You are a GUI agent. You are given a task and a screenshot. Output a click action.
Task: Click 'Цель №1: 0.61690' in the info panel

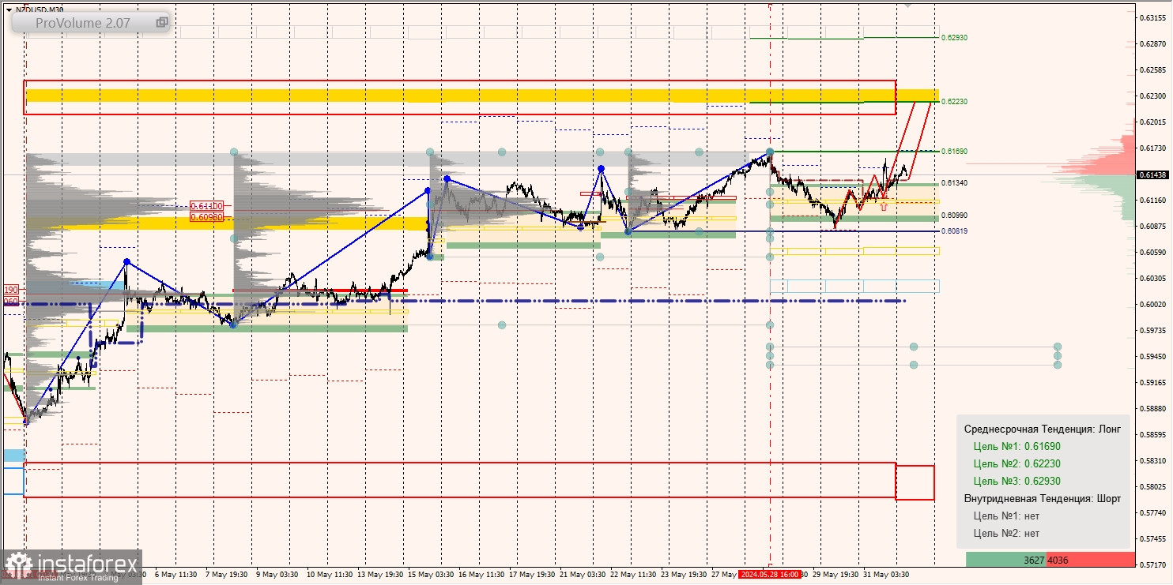pos(1016,446)
